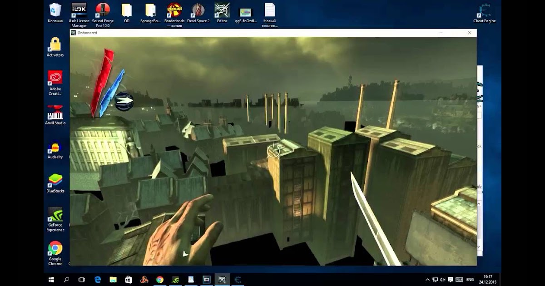Open the Activators desktop icon

click(x=55, y=47)
